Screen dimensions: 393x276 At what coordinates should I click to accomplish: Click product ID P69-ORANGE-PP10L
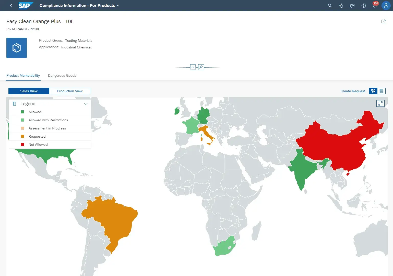coord(23,29)
